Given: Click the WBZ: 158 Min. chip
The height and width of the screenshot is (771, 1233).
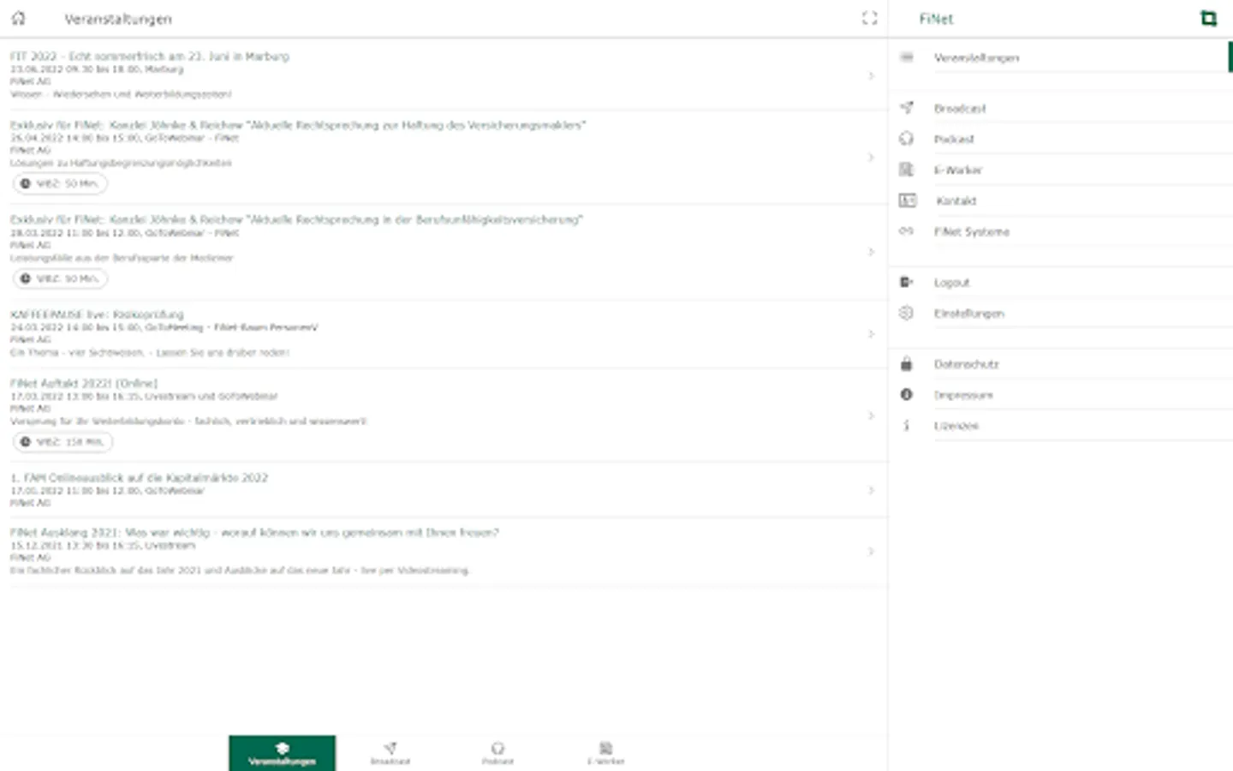Looking at the screenshot, I should (x=62, y=442).
